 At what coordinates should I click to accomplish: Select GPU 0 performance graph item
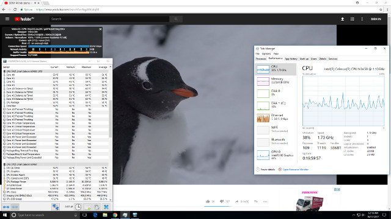pos(276,155)
